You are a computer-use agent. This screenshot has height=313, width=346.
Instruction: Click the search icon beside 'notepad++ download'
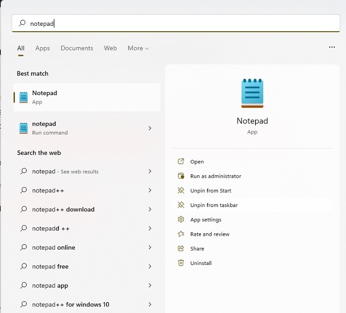(24, 209)
